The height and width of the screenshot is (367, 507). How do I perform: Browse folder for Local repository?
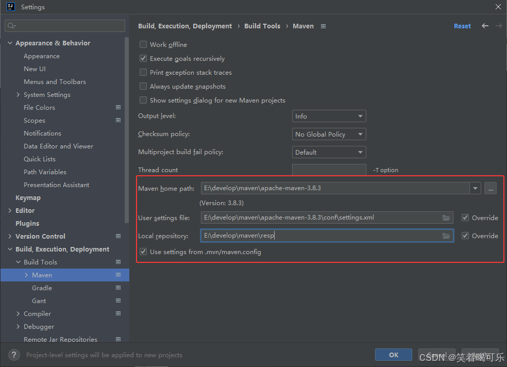[x=446, y=236]
